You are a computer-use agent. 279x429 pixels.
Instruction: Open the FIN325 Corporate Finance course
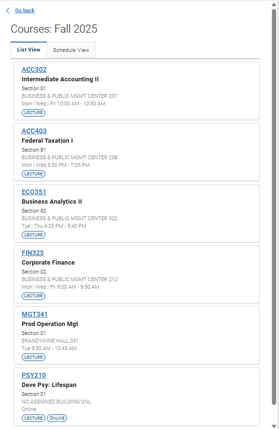33,253
